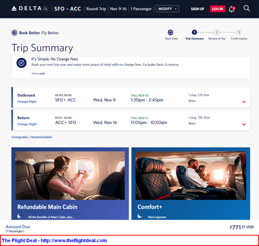Screen dimensions: 259x246
Task: Click the legroom seat icon under Comfort+
Action: [140, 217]
